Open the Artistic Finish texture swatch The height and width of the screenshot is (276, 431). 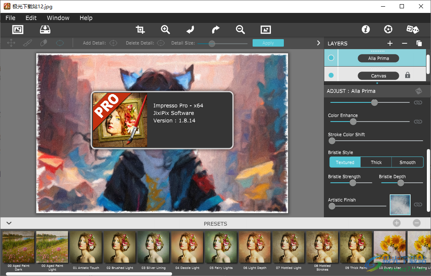(x=400, y=204)
